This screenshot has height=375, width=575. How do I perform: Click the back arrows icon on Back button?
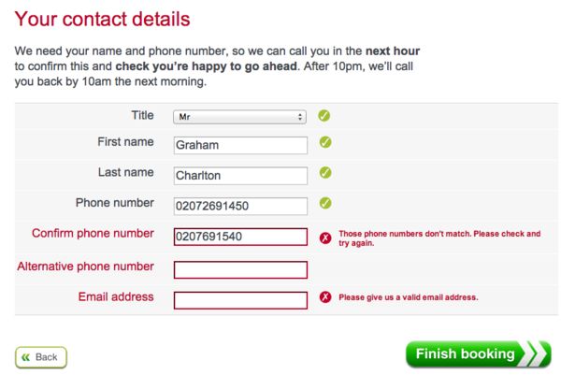click(x=25, y=357)
